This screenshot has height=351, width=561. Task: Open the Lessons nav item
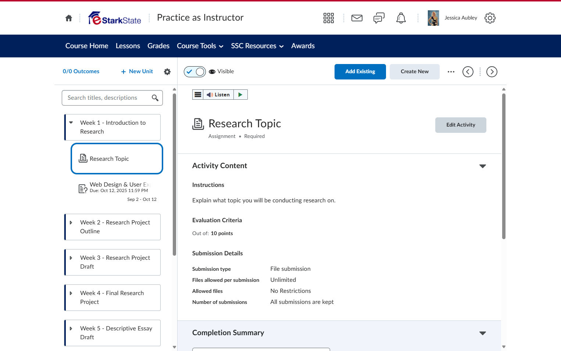point(128,46)
